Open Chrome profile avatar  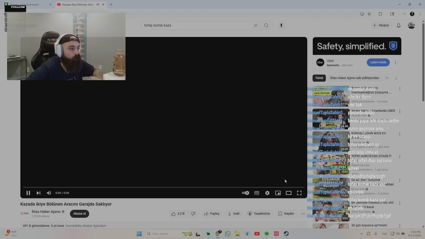[x=412, y=14]
